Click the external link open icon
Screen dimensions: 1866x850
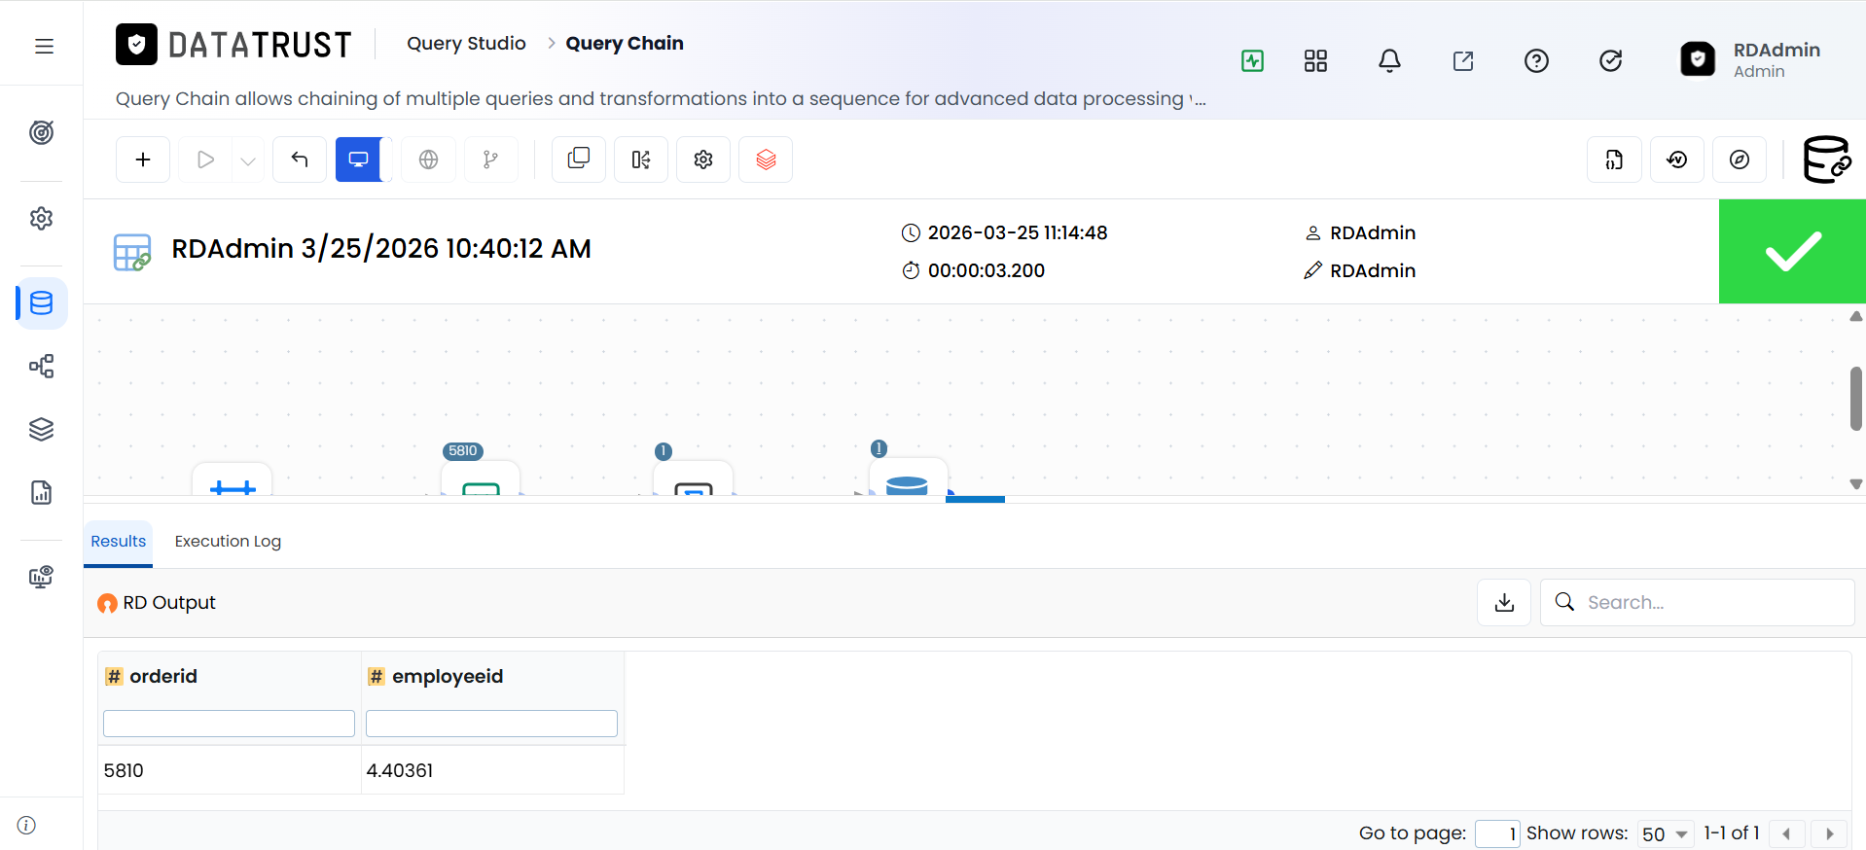pyautogui.click(x=1463, y=61)
